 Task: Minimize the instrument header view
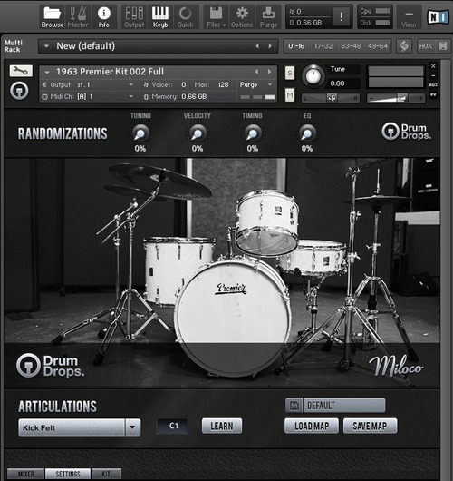(433, 75)
